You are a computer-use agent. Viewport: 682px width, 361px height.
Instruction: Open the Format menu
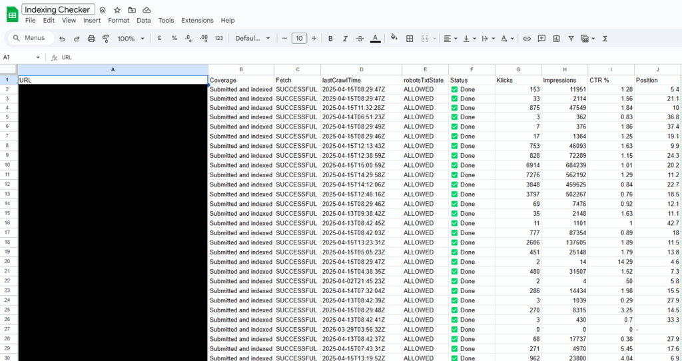(119, 21)
